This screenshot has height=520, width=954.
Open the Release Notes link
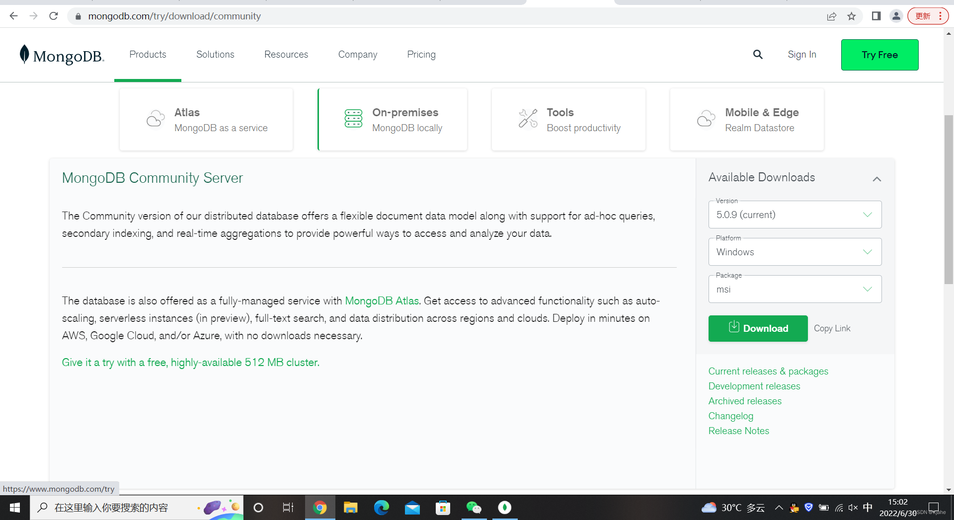coord(738,431)
